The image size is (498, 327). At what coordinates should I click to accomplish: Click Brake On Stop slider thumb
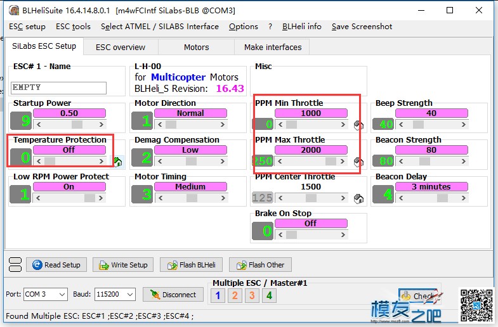pyautogui.click(x=292, y=235)
